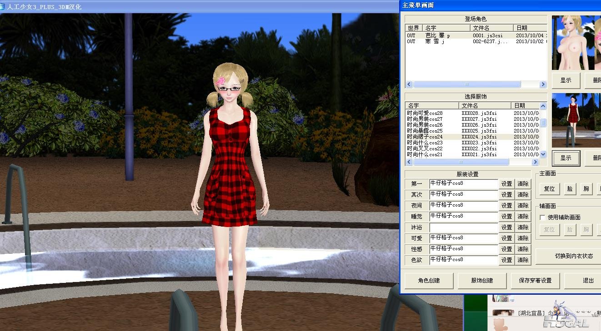Click the horizontal scrollbar thumb in the character list
Screen dimensions: 601x331
coord(466,84)
